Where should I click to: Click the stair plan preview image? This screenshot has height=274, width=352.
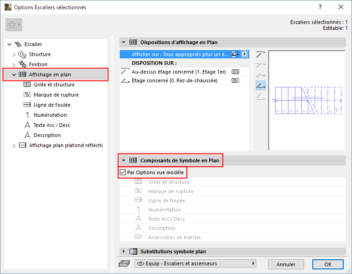(x=307, y=100)
